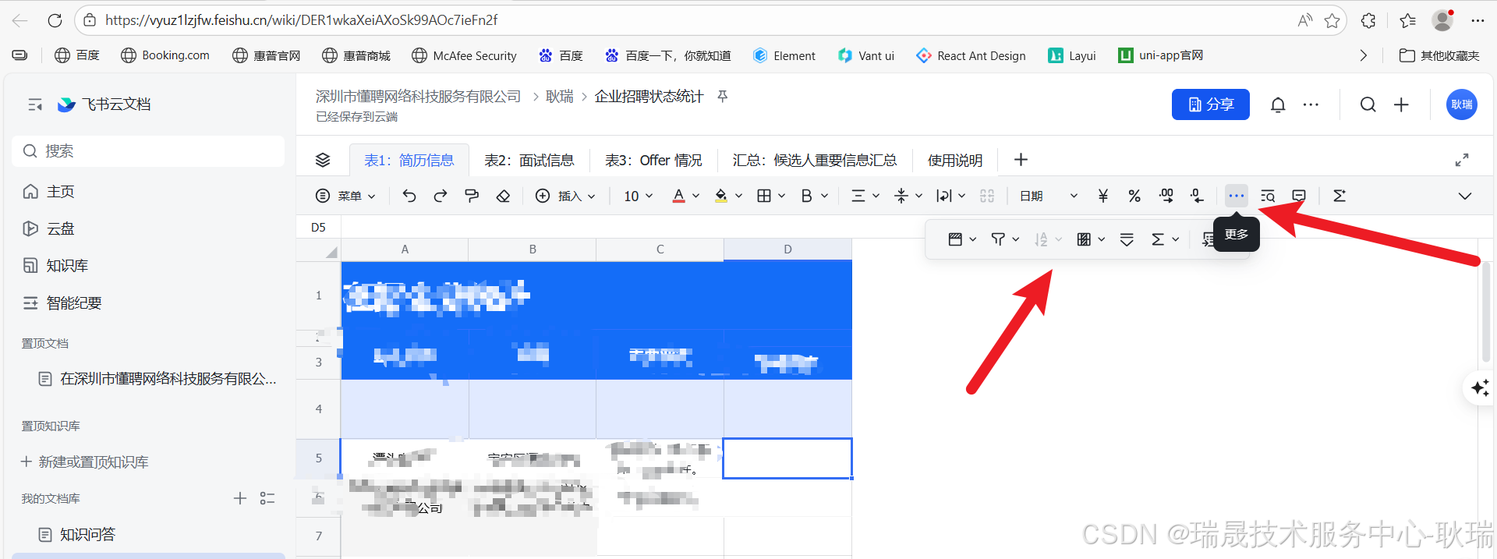The width and height of the screenshot is (1497, 559).
Task: Apply the red font color button
Action: (x=679, y=196)
